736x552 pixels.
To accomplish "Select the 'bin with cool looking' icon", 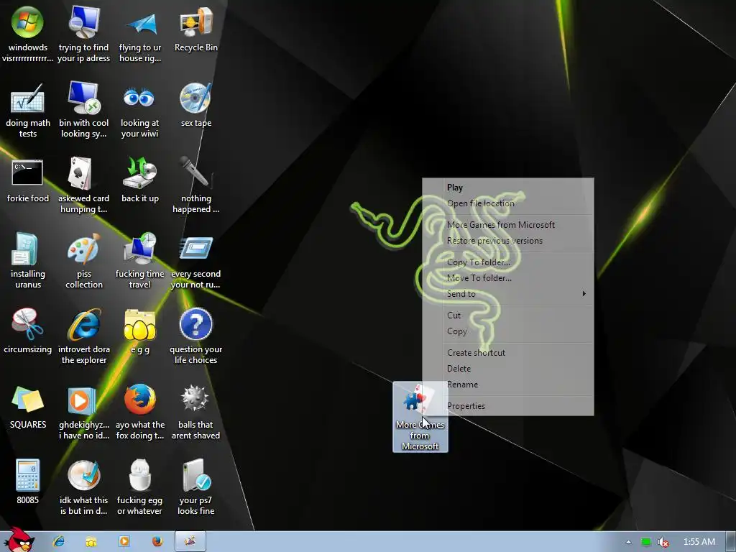I will tap(83, 110).
